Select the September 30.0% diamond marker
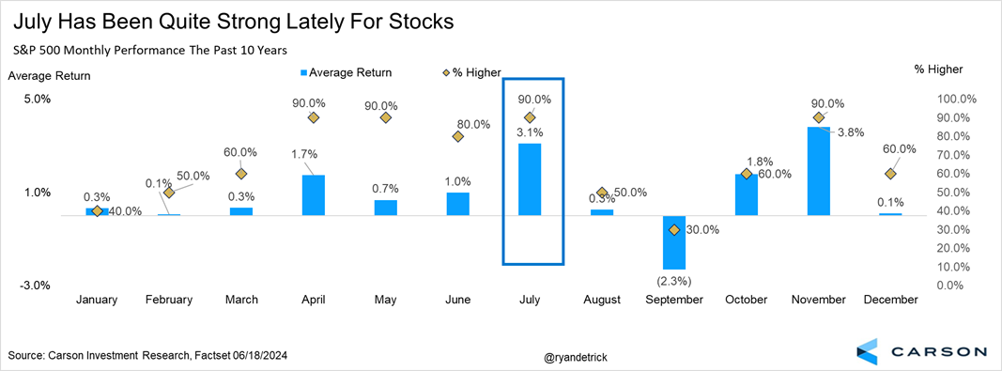Image resolution: width=1002 pixels, height=371 pixels. coord(673,229)
